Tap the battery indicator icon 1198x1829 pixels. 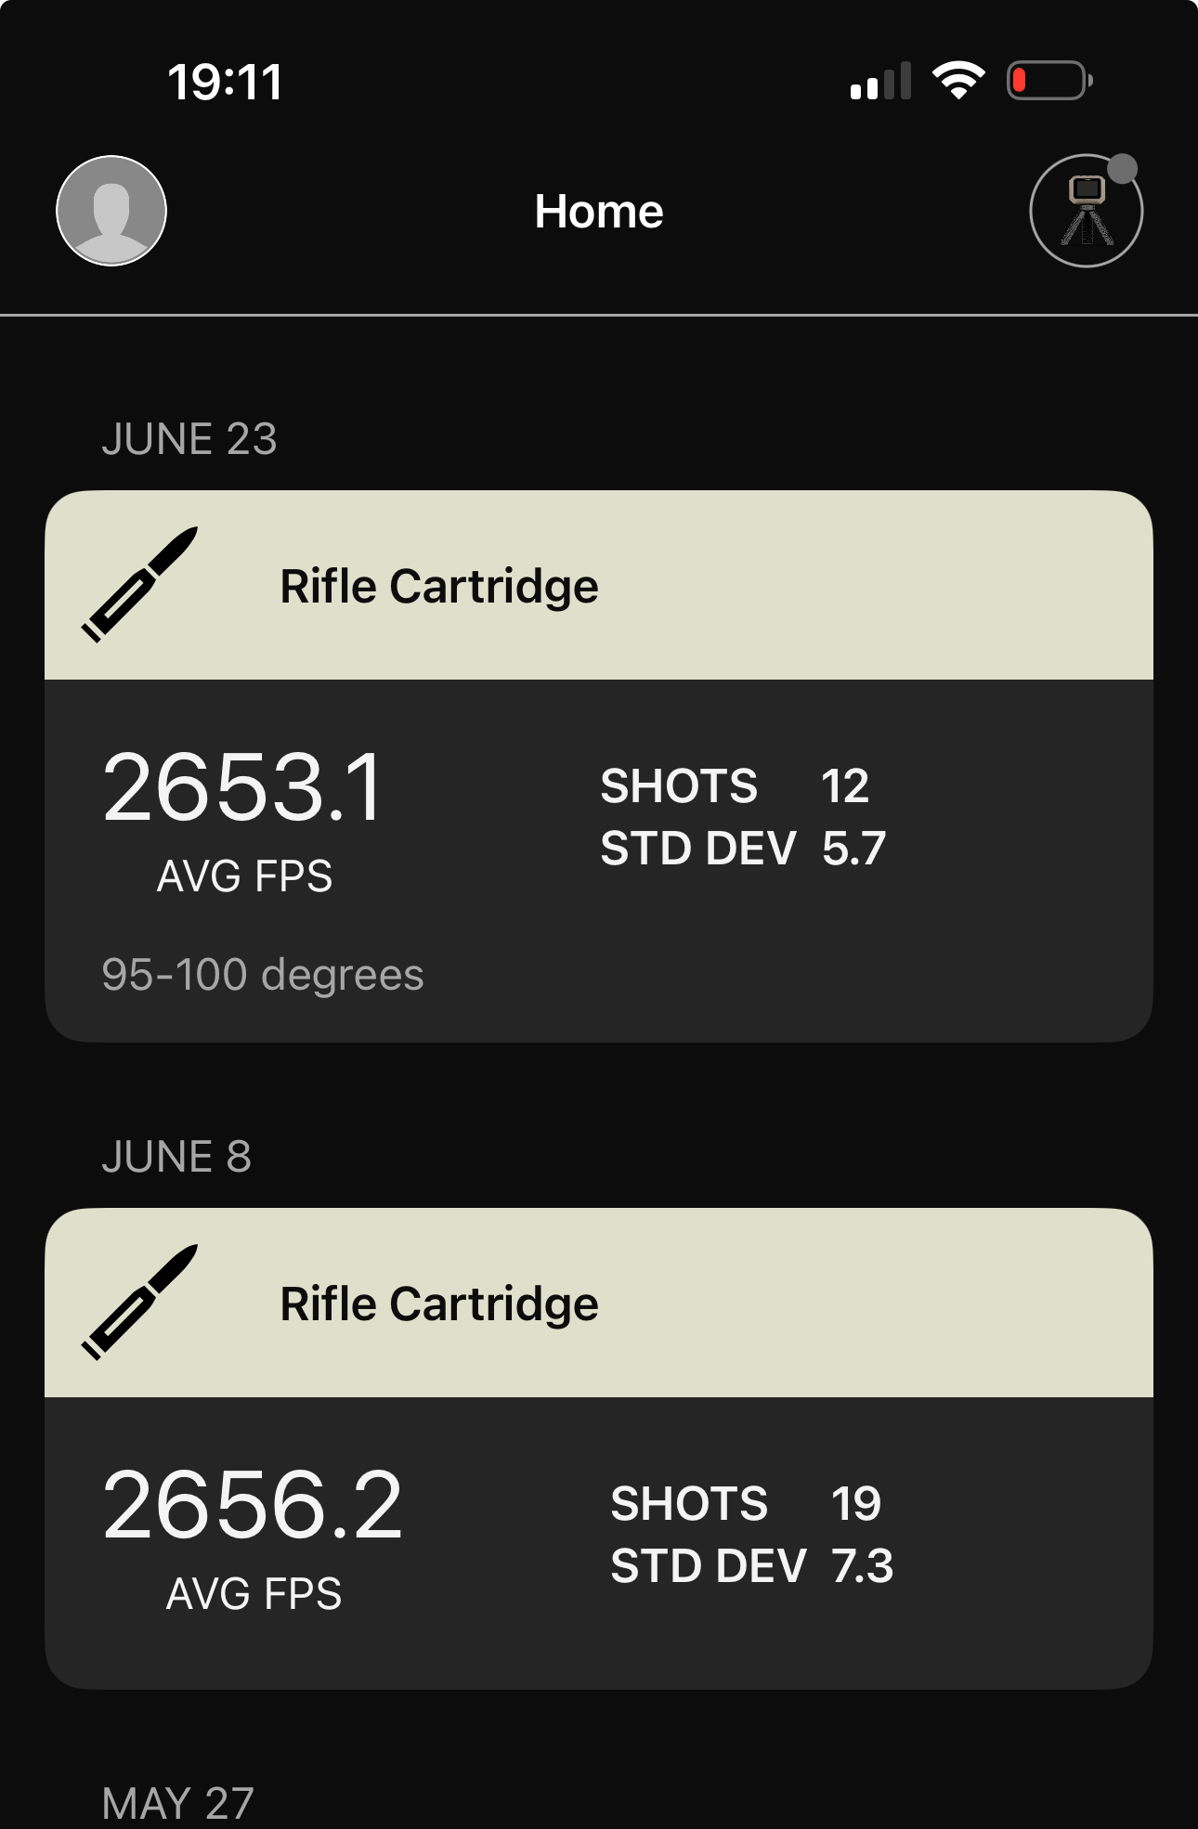click(1049, 81)
